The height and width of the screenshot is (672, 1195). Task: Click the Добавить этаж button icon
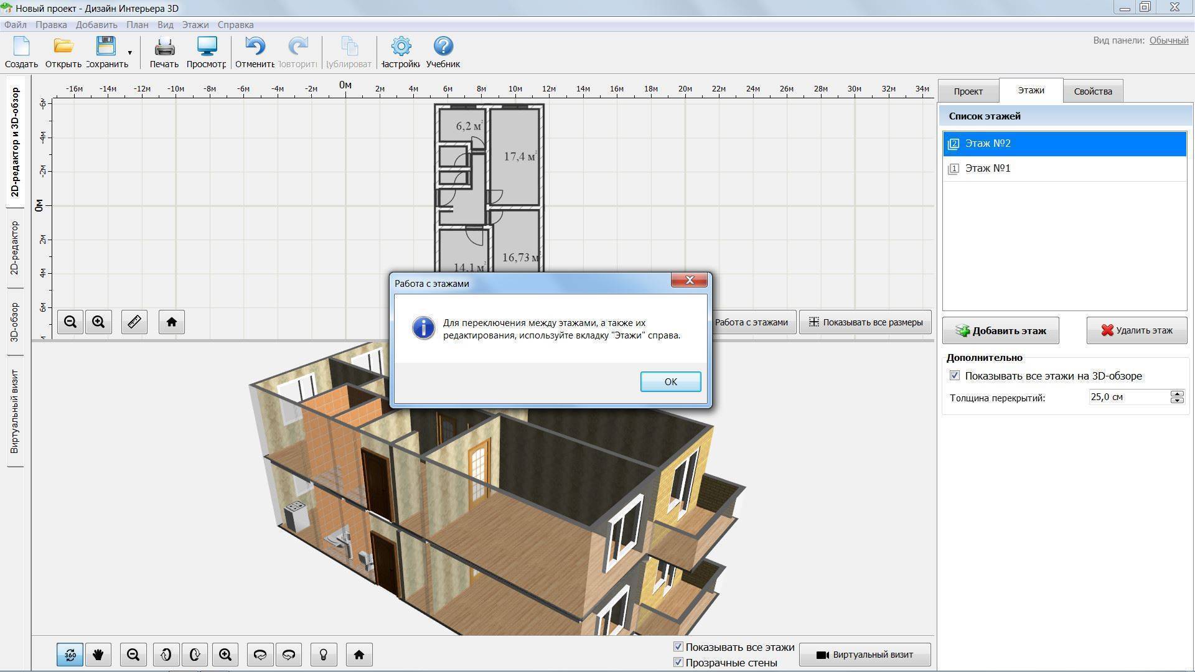click(963, 330)
